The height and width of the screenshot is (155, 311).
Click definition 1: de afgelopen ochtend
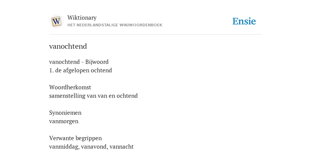click(80, 70)
